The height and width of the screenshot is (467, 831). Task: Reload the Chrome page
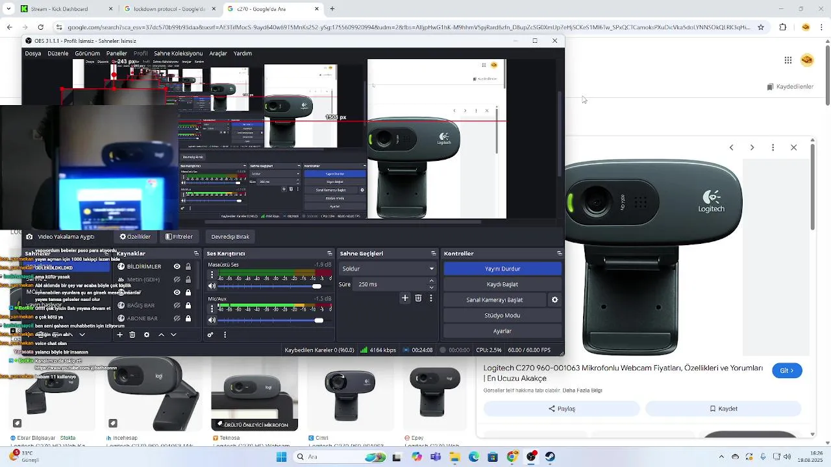tap(41, 27)
